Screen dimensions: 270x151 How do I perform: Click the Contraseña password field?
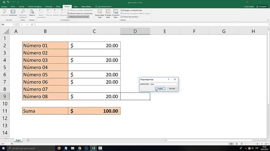(164, 84)
